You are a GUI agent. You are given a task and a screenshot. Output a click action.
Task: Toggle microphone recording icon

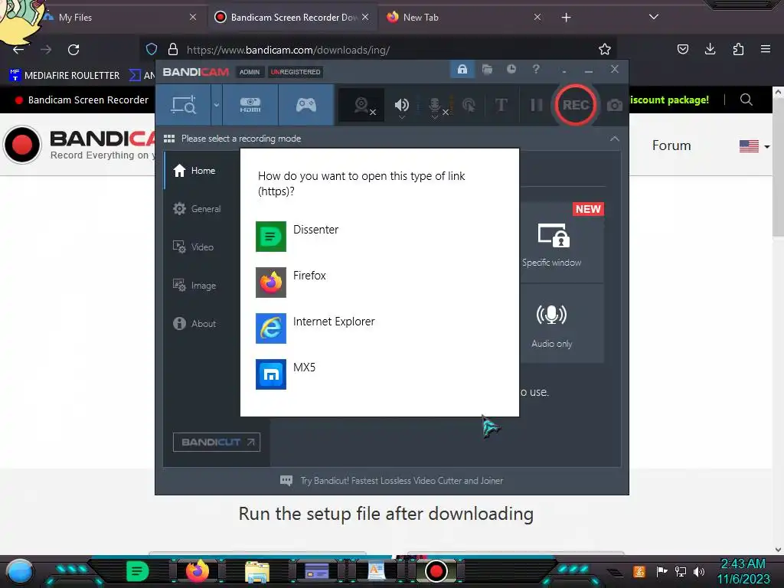(x=436, y=106)
